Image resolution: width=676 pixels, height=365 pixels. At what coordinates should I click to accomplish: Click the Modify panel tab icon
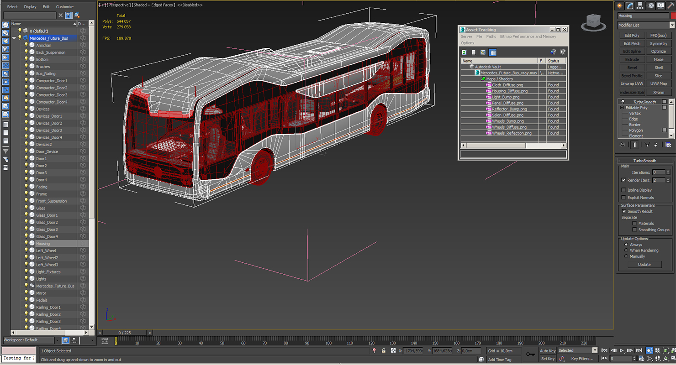click(x=630, y=5)
